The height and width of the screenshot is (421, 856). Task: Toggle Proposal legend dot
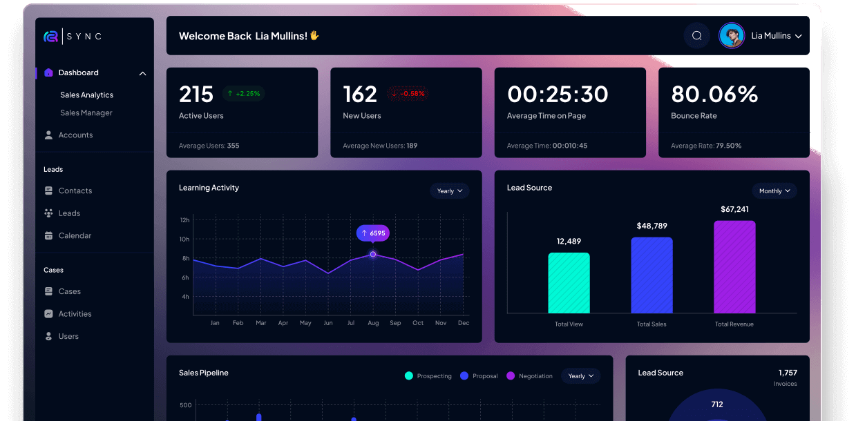pyautogui.click(x=464, y=375)
